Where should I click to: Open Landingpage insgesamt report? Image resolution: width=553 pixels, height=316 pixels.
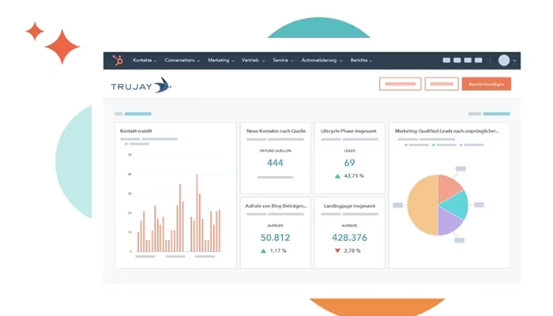[x=349, y=206]
